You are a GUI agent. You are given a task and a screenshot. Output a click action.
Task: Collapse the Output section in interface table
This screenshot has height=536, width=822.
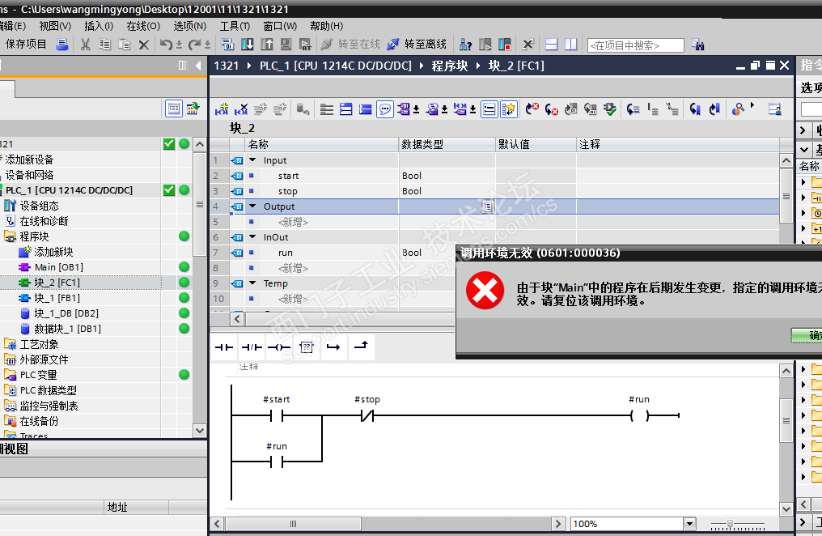(252, 206)
